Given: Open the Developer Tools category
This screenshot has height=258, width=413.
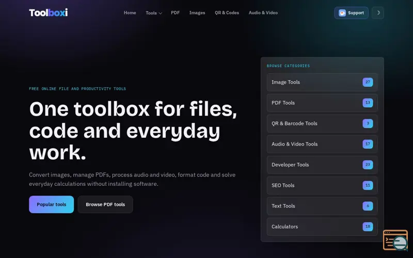Looking at the screenshot, I should pos(322,165).
